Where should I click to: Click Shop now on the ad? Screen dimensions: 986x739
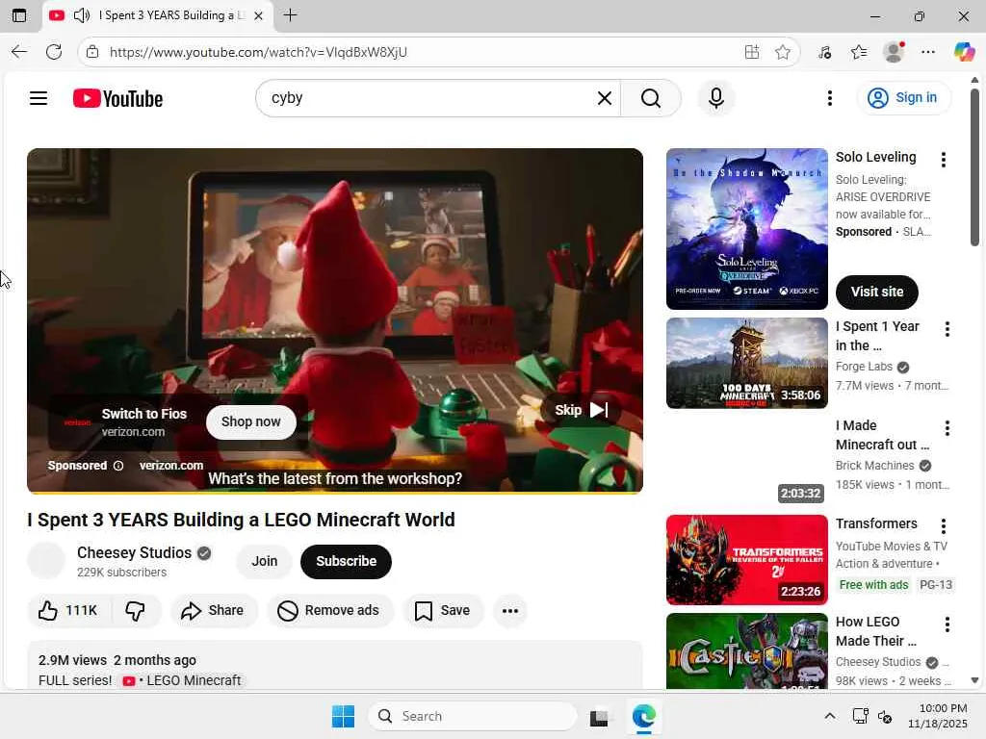(251, 421)
